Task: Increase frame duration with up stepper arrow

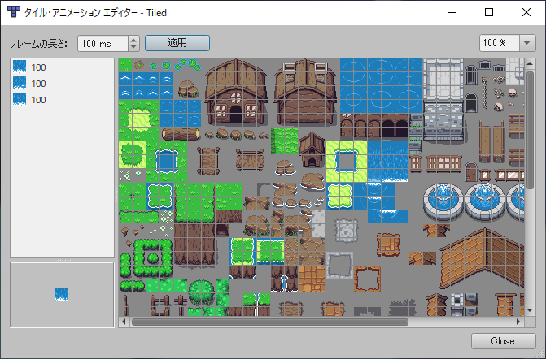Action: pyautogui.click(x=133, y=40)
